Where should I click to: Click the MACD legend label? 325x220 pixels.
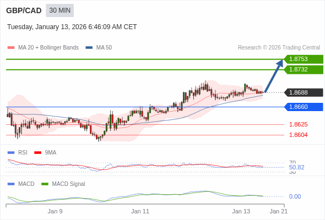pyautogui.click(x=26, y=184)
